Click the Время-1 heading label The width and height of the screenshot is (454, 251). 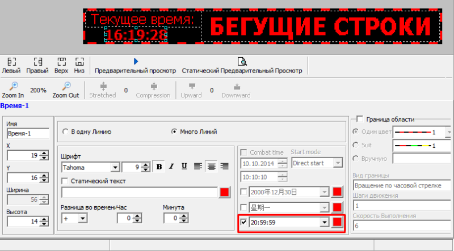click(15, 106)
